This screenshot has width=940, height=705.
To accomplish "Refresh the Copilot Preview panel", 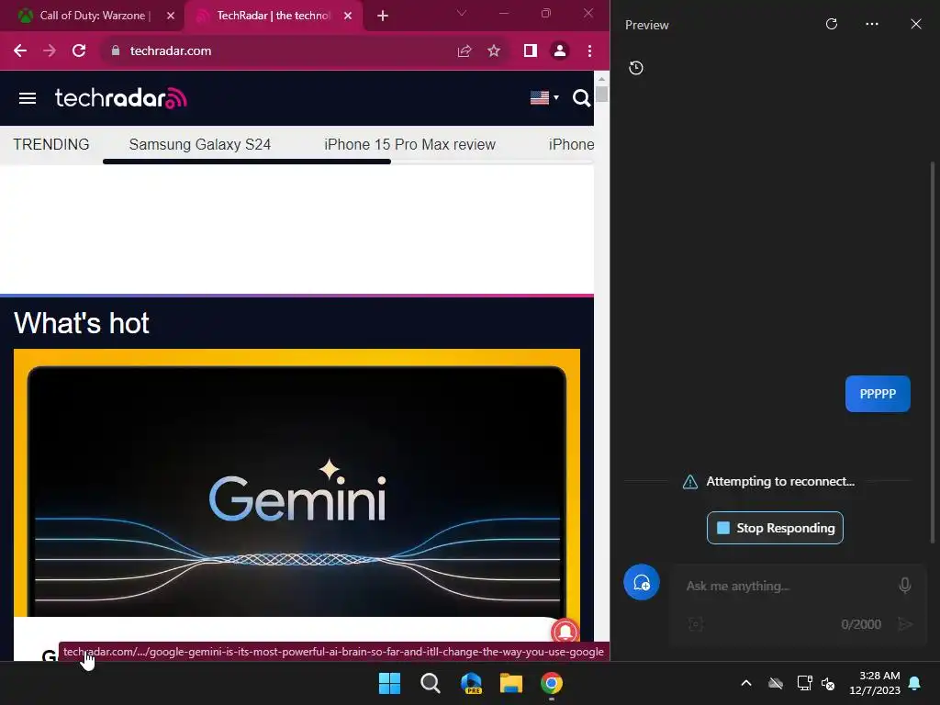I will (832, 24).
